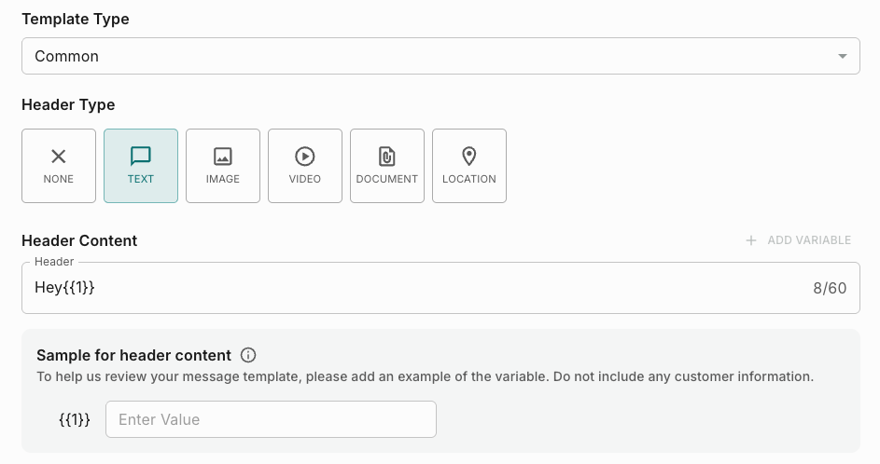Click the info icon beside Sample for header content
This screenshot has width=880, height=464.
248,355
